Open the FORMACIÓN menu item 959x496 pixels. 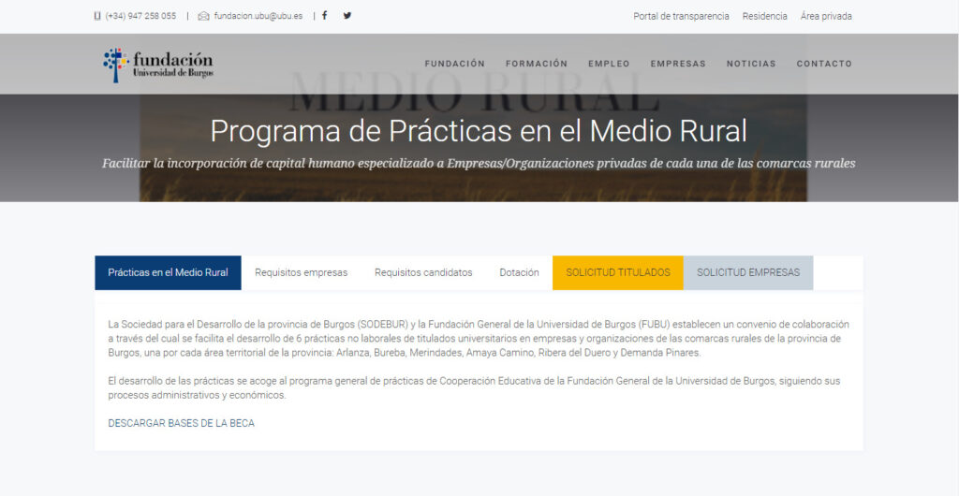click(x=537, y=64)
